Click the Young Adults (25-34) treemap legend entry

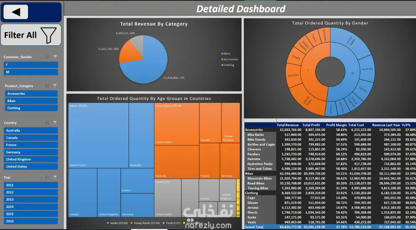[145, 223]
